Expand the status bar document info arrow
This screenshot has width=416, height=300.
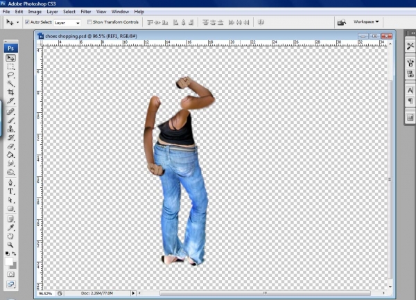[133, 293]
